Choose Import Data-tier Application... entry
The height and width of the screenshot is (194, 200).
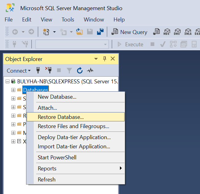pyautogui.click(x=76, y=146)
